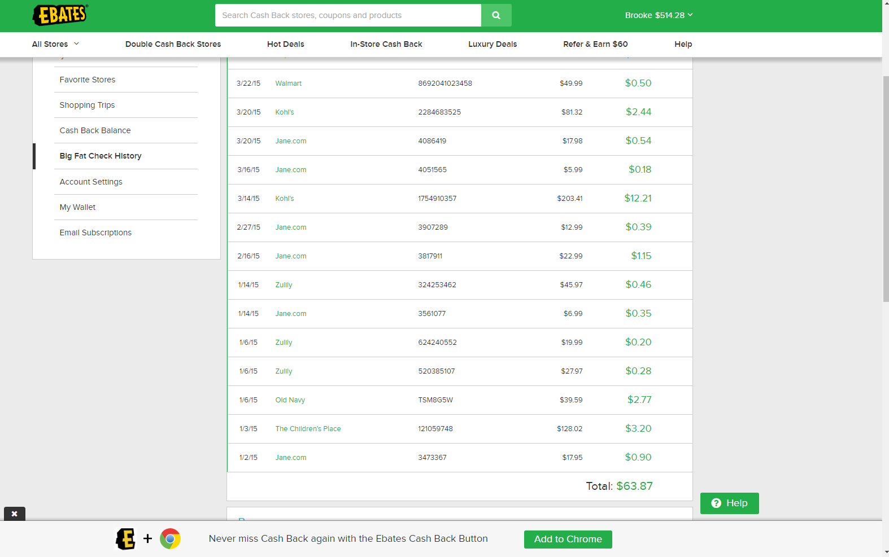
Task: Open the Brooke $514.28 account dropdown
Action: pyautogui.click(x=659, y=15)
